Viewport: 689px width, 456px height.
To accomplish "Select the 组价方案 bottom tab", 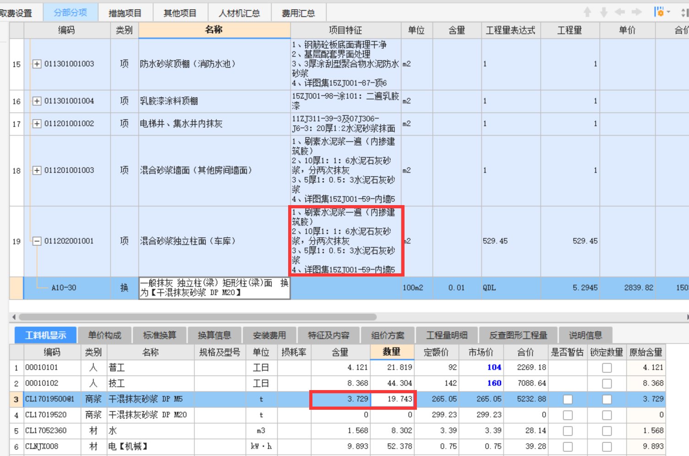I will 388,335.
